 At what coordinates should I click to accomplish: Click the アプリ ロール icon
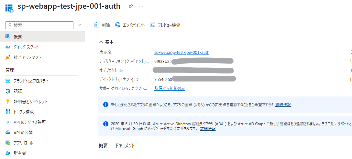[8, 143]
